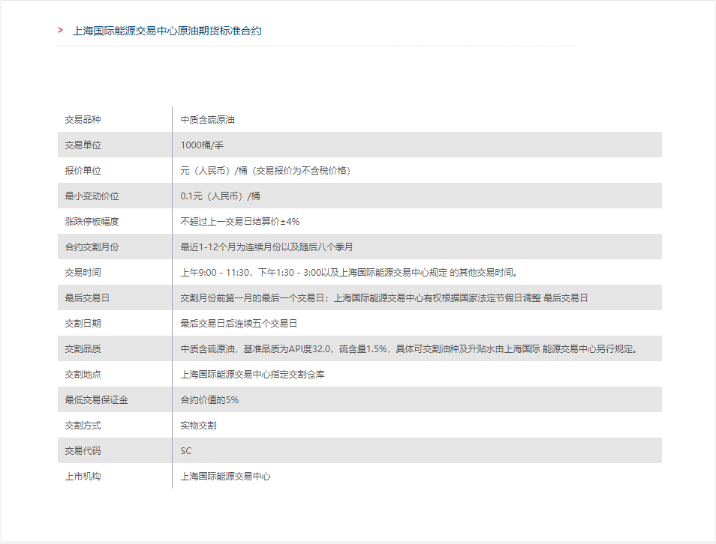Viewport: 716px width, 544px height.
Task: Select the 最后交易日 row header
Action: [80, 297]
